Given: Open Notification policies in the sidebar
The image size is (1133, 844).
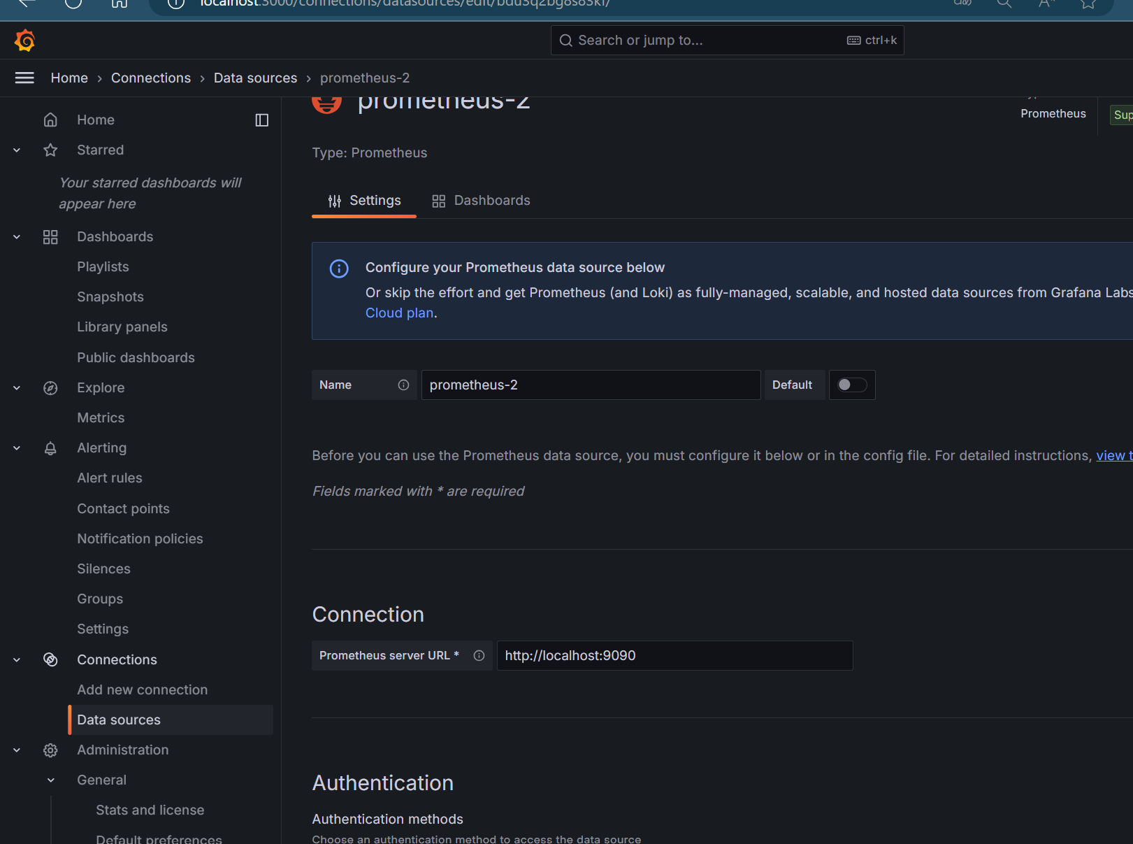Looking at the screenshot, I should pyautogui.click(x=140, y=538).
